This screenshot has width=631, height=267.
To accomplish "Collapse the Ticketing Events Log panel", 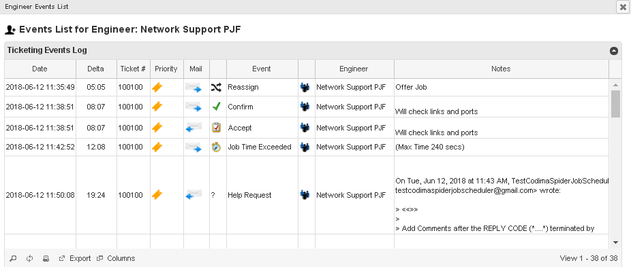I will 614,50.
